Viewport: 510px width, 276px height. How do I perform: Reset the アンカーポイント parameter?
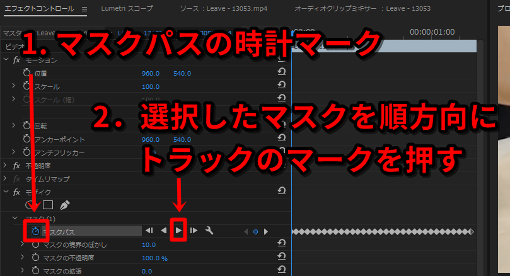[282, 138]
